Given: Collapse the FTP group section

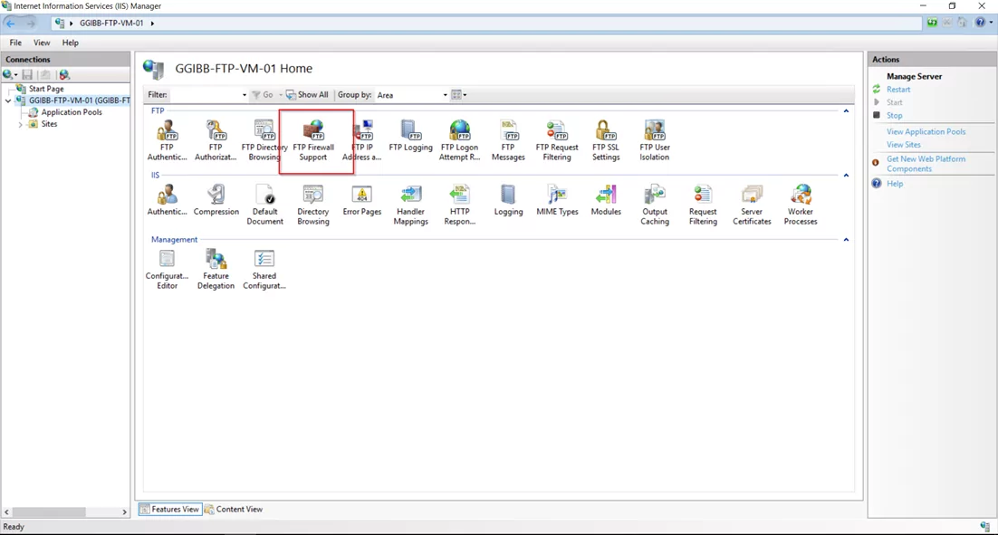Looking at the screenshot, I should click(846, 111).
